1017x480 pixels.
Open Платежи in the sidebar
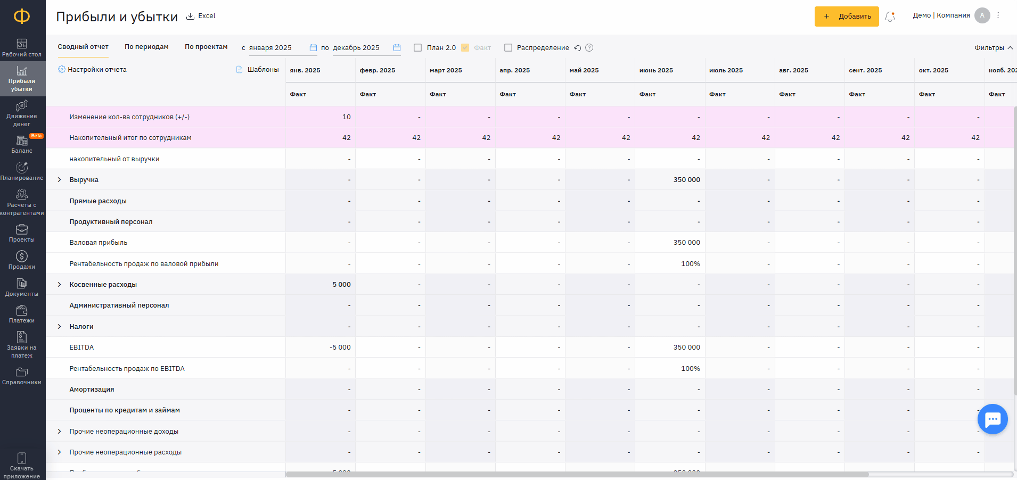tap(22, 315)
